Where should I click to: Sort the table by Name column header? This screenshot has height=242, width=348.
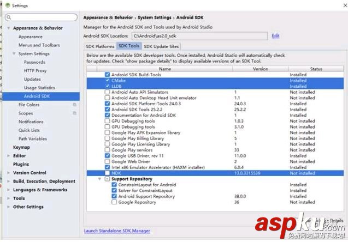(x=165, y=69)
